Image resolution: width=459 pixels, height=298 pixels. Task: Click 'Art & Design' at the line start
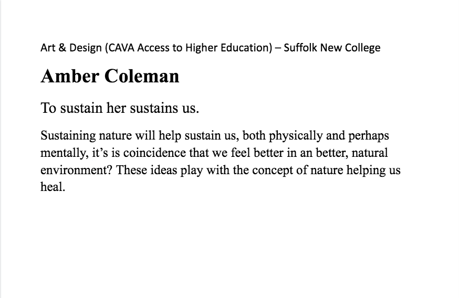pyautogui.click(x=71, y=48)
